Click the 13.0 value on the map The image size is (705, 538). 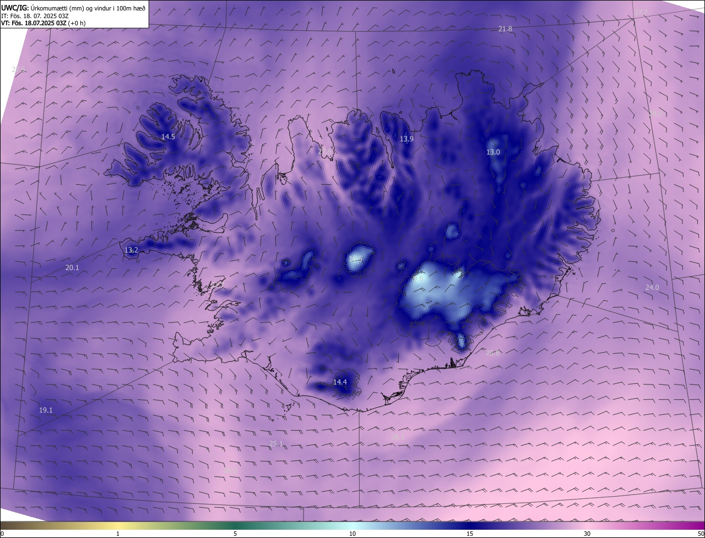point(493,152)
